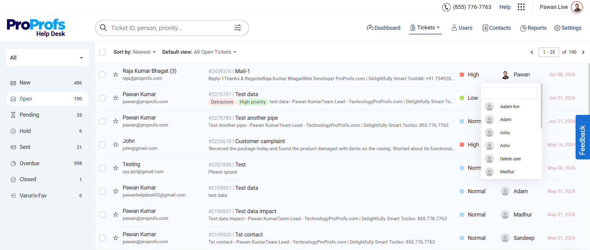
Task: Open the Reports tab
Action: [533, 28]
